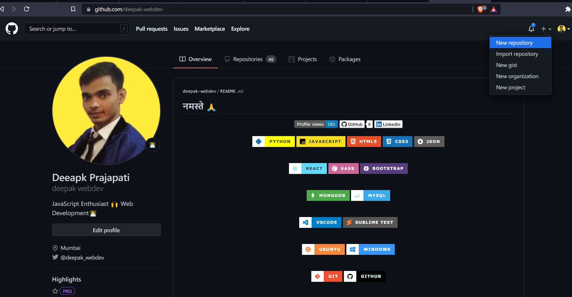Click the Brave Rewards triangle icon

[494, 9]
